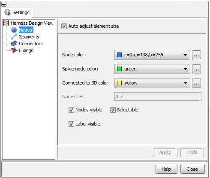Open the Connectors settings entry
The width and height of the screenshot is (210, 178).
[x=31, y=44]
